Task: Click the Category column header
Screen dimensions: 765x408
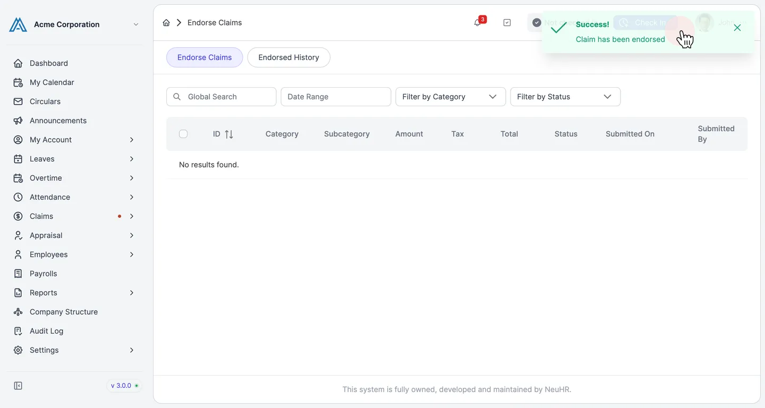Action: point(282,134)
